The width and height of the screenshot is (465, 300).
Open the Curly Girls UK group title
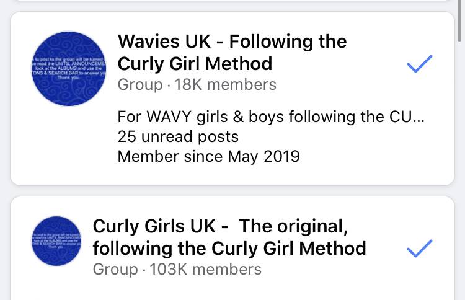click(229, 237)
